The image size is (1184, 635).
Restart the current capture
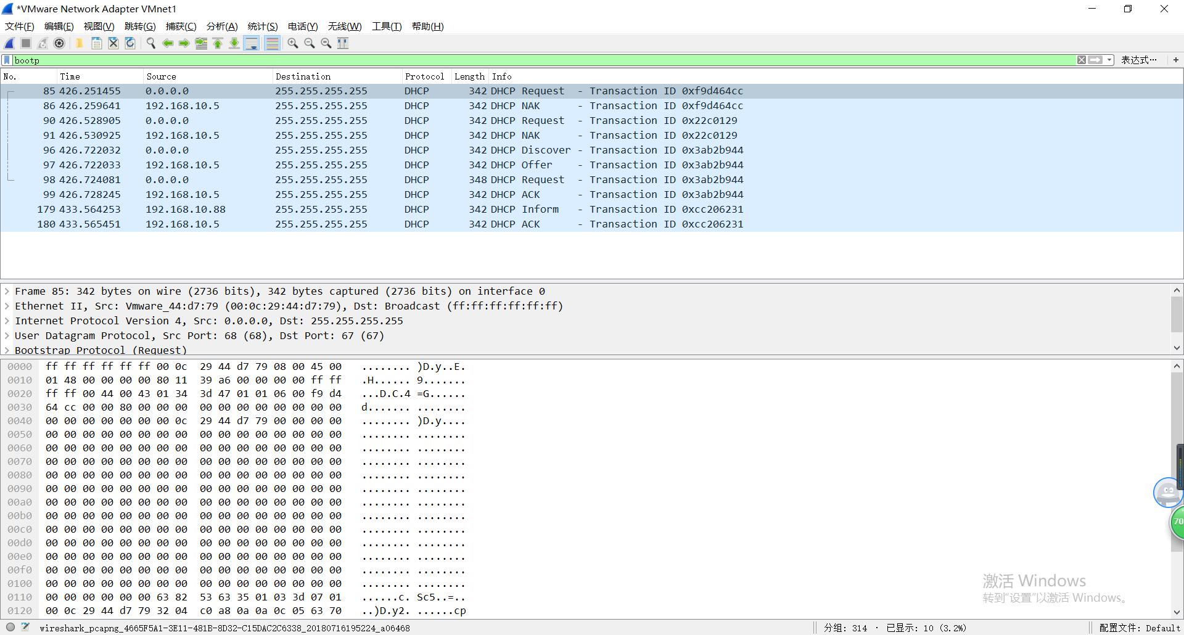[x=43, y=43]
